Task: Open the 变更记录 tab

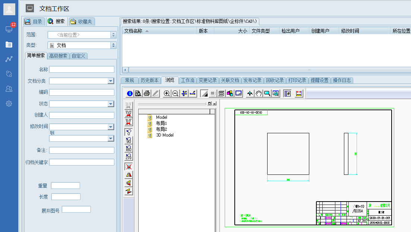Action: 208,80
